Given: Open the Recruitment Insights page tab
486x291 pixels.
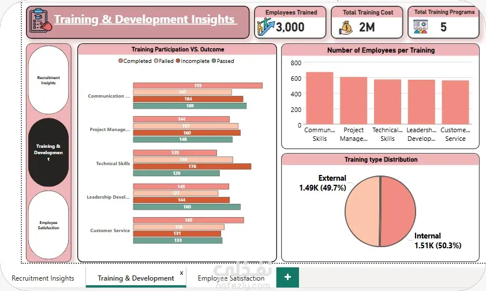Looking at the screenshot, I should click(43, 278).
